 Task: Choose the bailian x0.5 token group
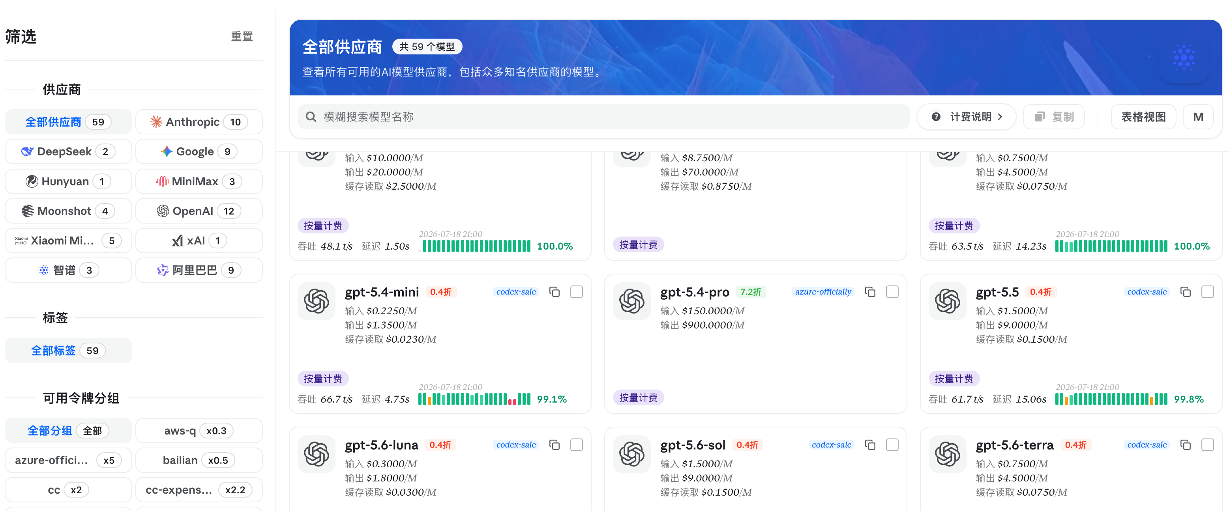pyautogui.click(x=199, y=461)
